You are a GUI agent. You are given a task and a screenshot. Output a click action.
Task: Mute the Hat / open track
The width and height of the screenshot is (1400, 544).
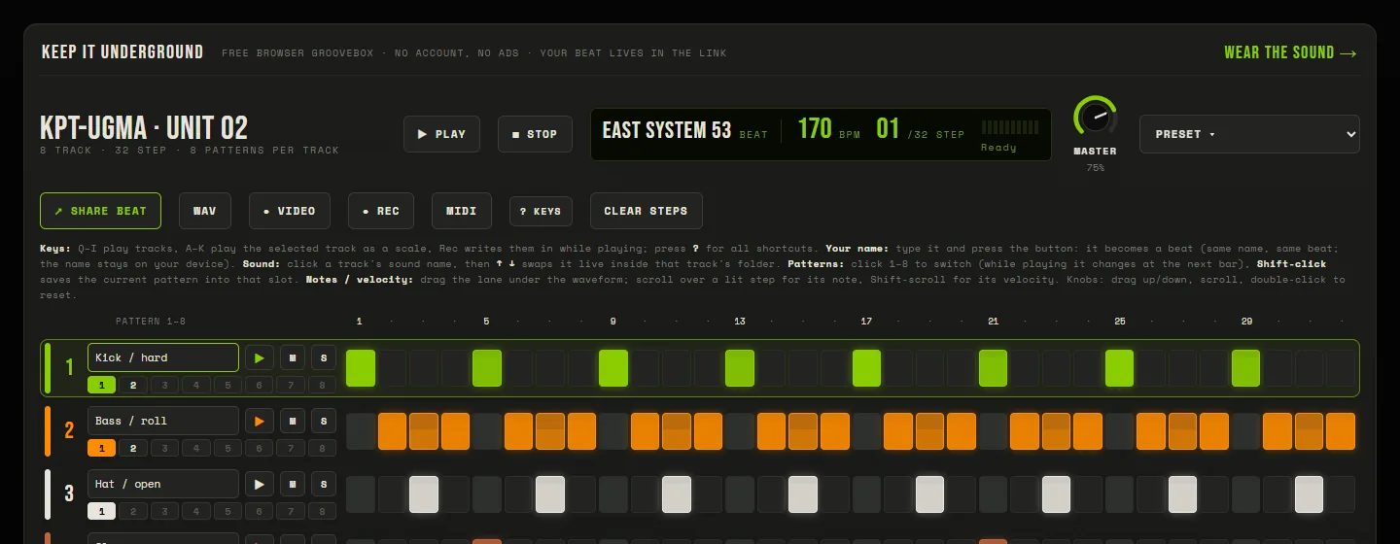[292, 484]
